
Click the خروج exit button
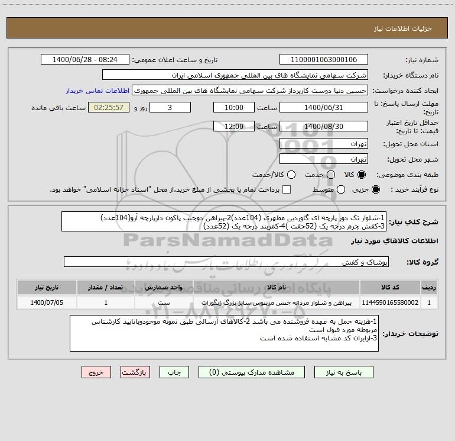(96, 372)
